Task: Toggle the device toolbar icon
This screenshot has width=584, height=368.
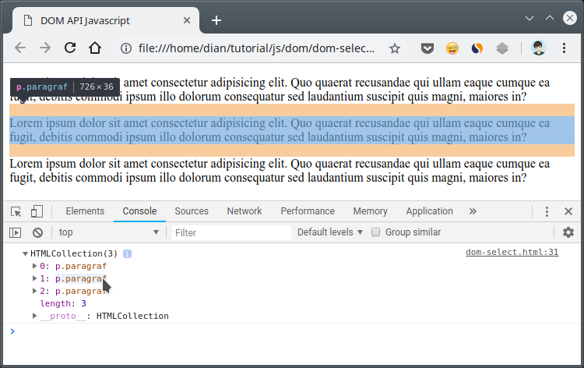Action: click(37, 211)
